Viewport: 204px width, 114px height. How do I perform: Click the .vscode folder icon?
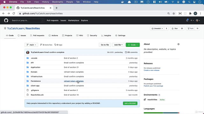28,58
